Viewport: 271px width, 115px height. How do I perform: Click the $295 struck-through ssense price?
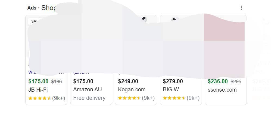(236, 81)
